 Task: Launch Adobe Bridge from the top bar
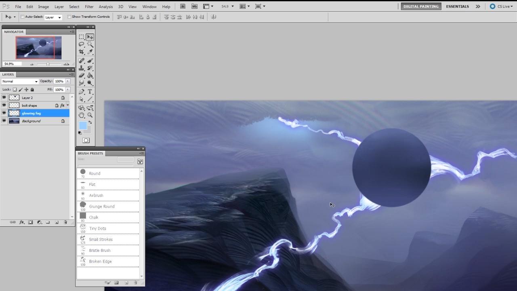(x=183, y=6)
